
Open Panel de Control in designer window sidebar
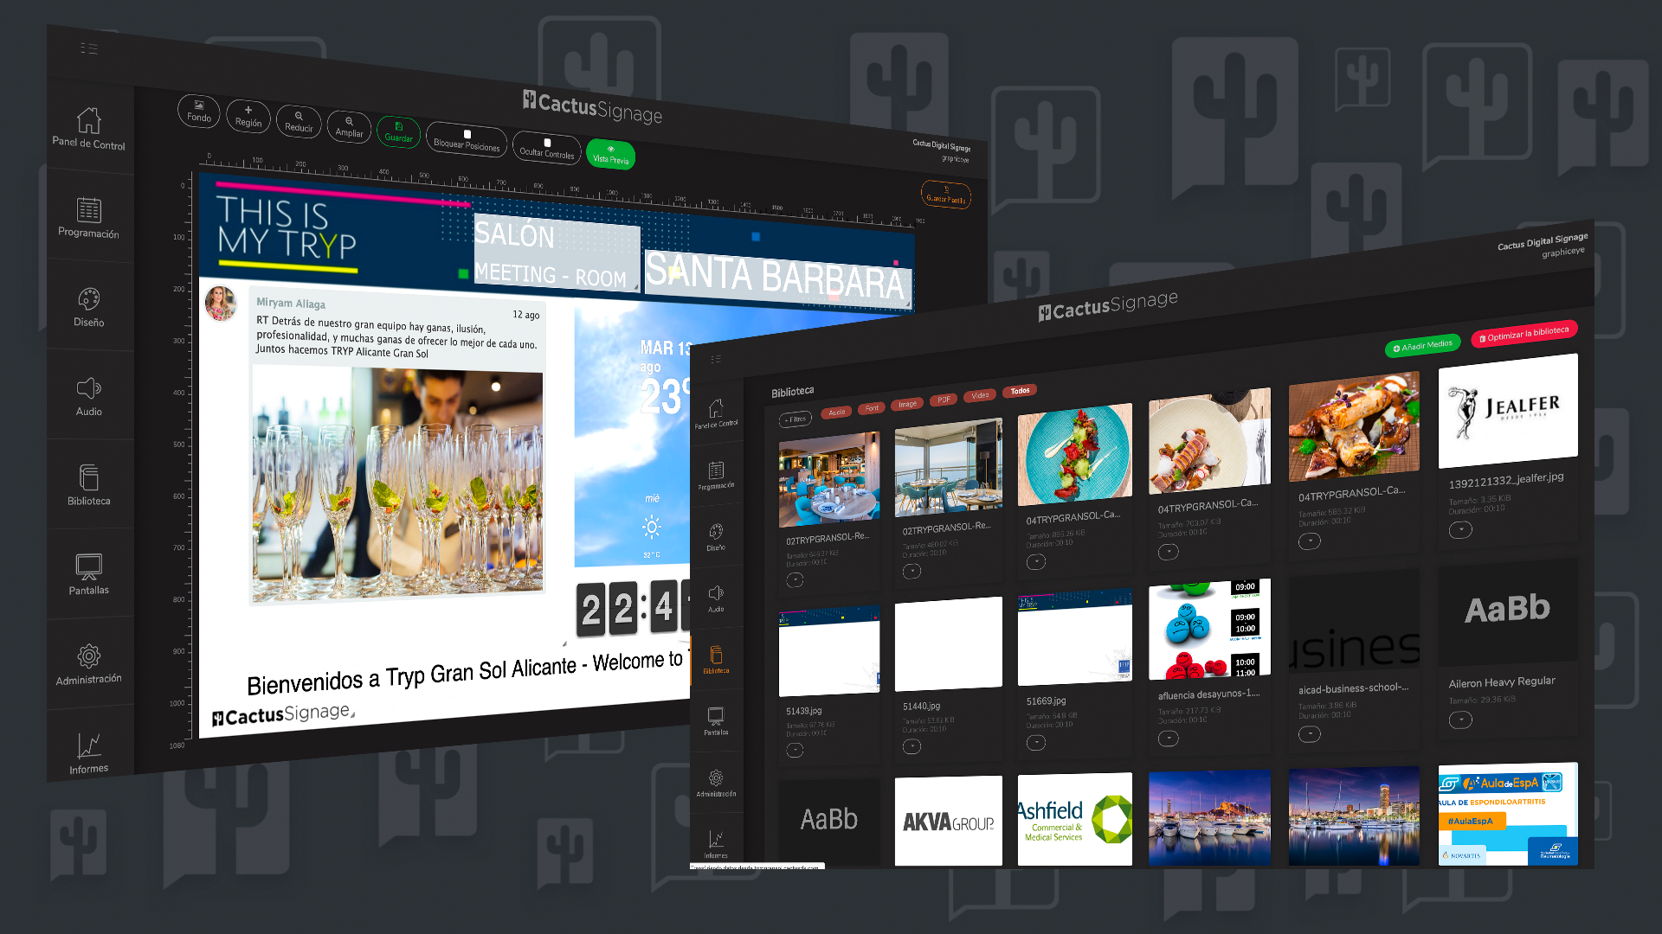pos(88,128)
